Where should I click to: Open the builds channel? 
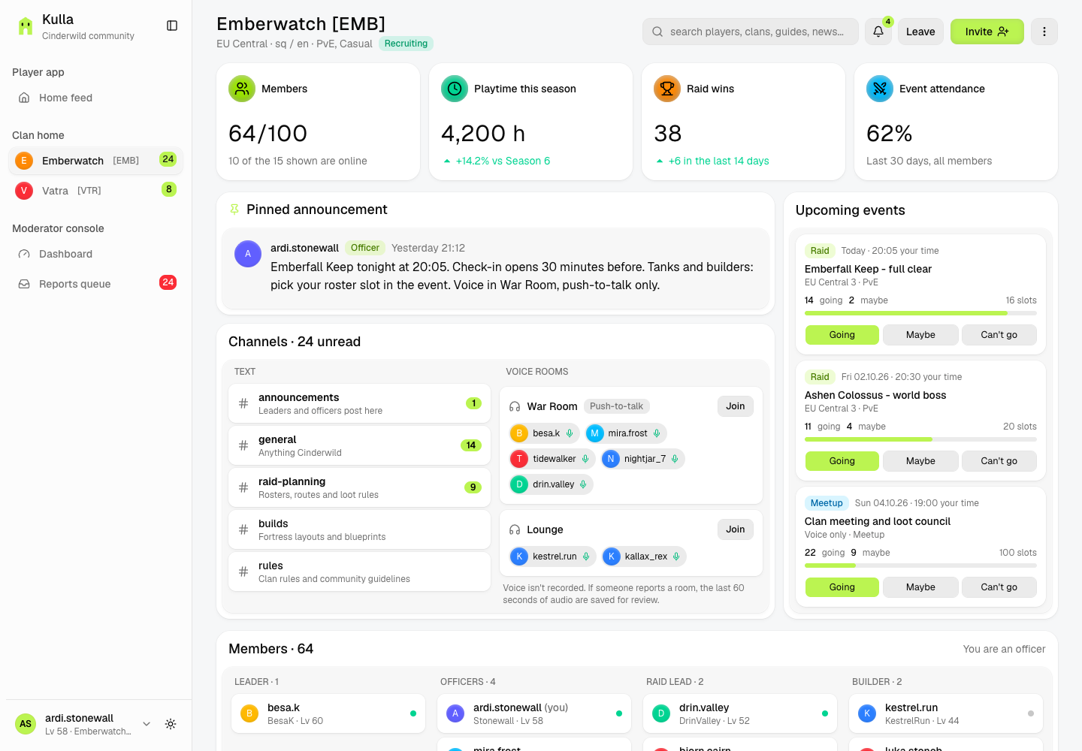[x=359, y=529]
